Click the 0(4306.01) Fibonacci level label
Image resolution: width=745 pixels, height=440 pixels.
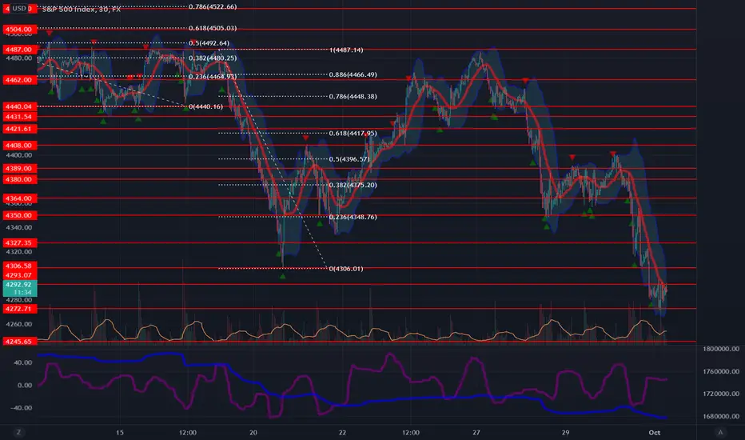click(x=346, y=269)
